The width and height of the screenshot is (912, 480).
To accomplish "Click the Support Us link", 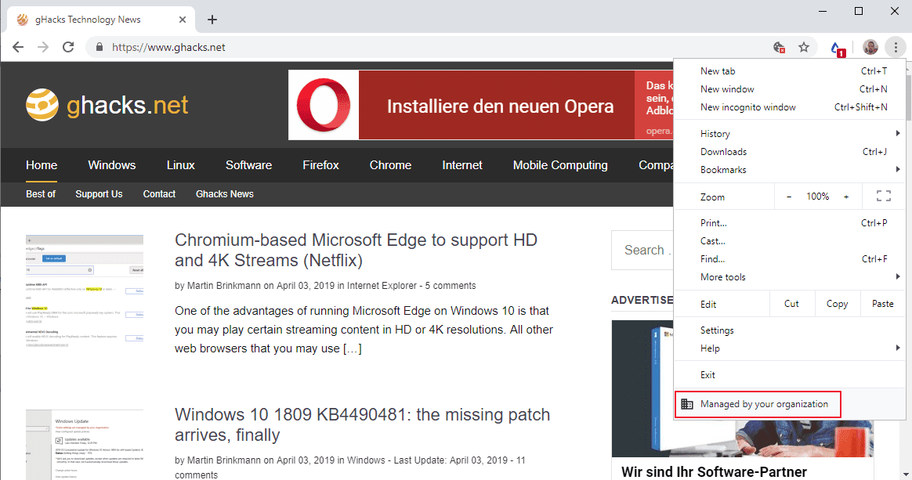I will [x=99, y=194].
